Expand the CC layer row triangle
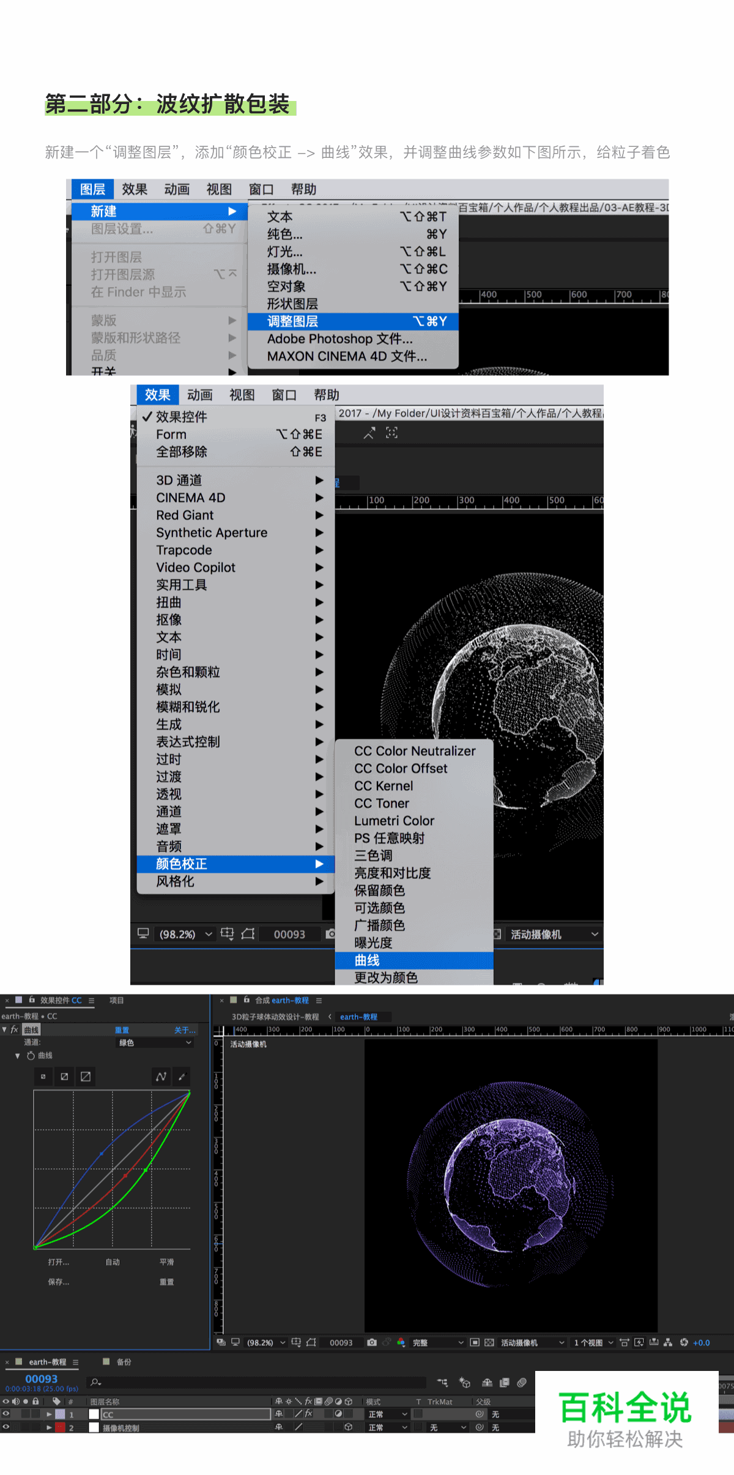734x1475 pixels. click(x=50, y=1414)
